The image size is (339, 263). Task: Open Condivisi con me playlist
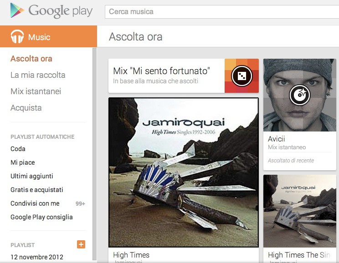pos(35,203)
